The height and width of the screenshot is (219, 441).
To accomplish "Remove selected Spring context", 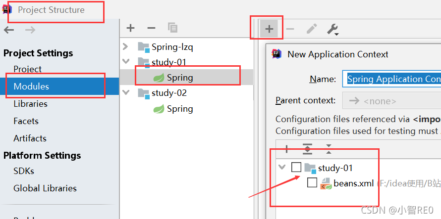I will (x=290, y=29).
